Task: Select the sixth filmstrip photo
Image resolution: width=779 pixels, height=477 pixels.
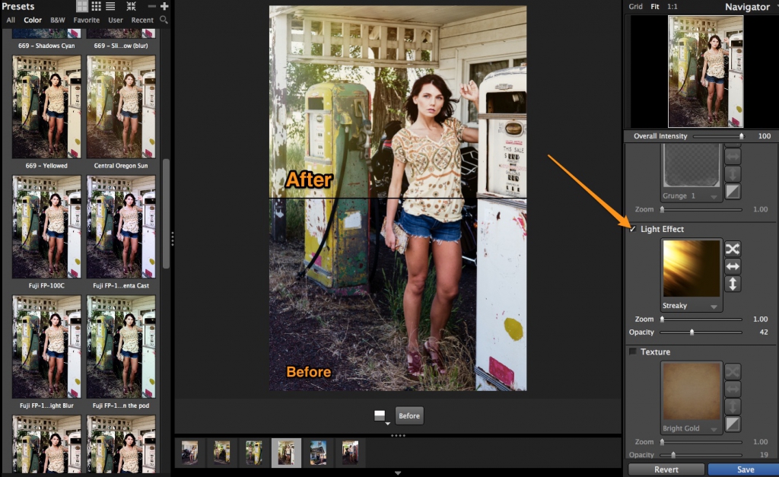Action: pos(350,453)
